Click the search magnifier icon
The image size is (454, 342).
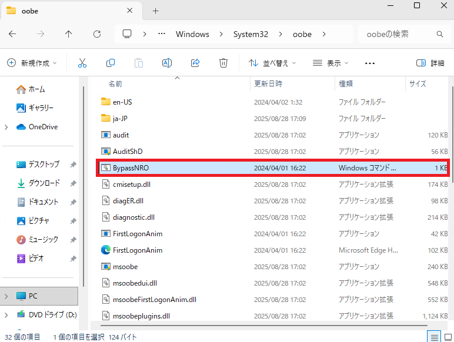pos(439,34)
